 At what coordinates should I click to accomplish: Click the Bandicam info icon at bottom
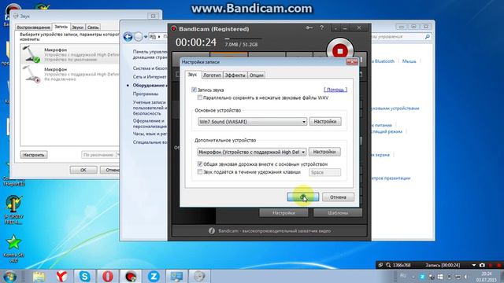coord(212,230)
